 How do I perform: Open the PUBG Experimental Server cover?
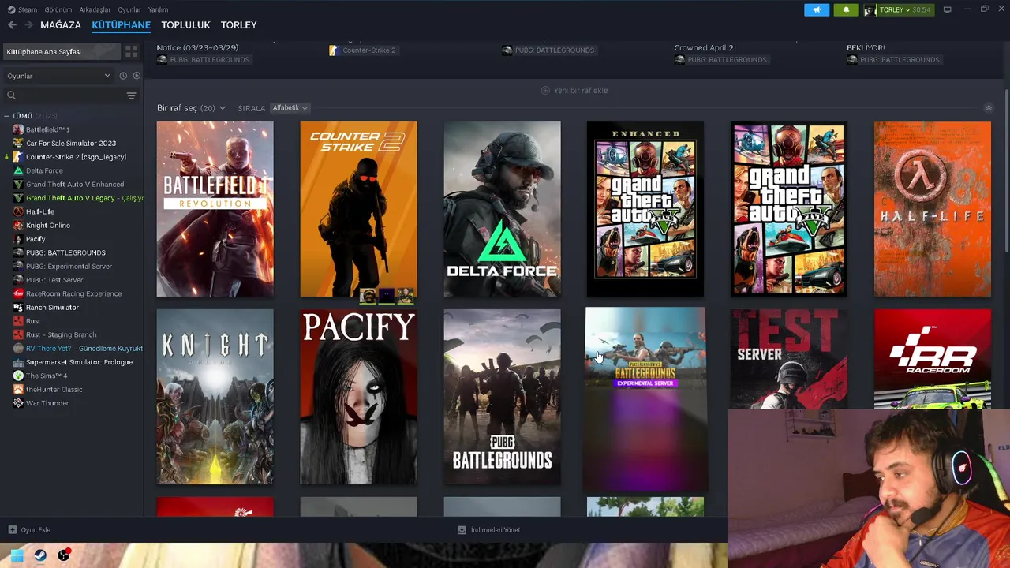[x=645, y=399]
